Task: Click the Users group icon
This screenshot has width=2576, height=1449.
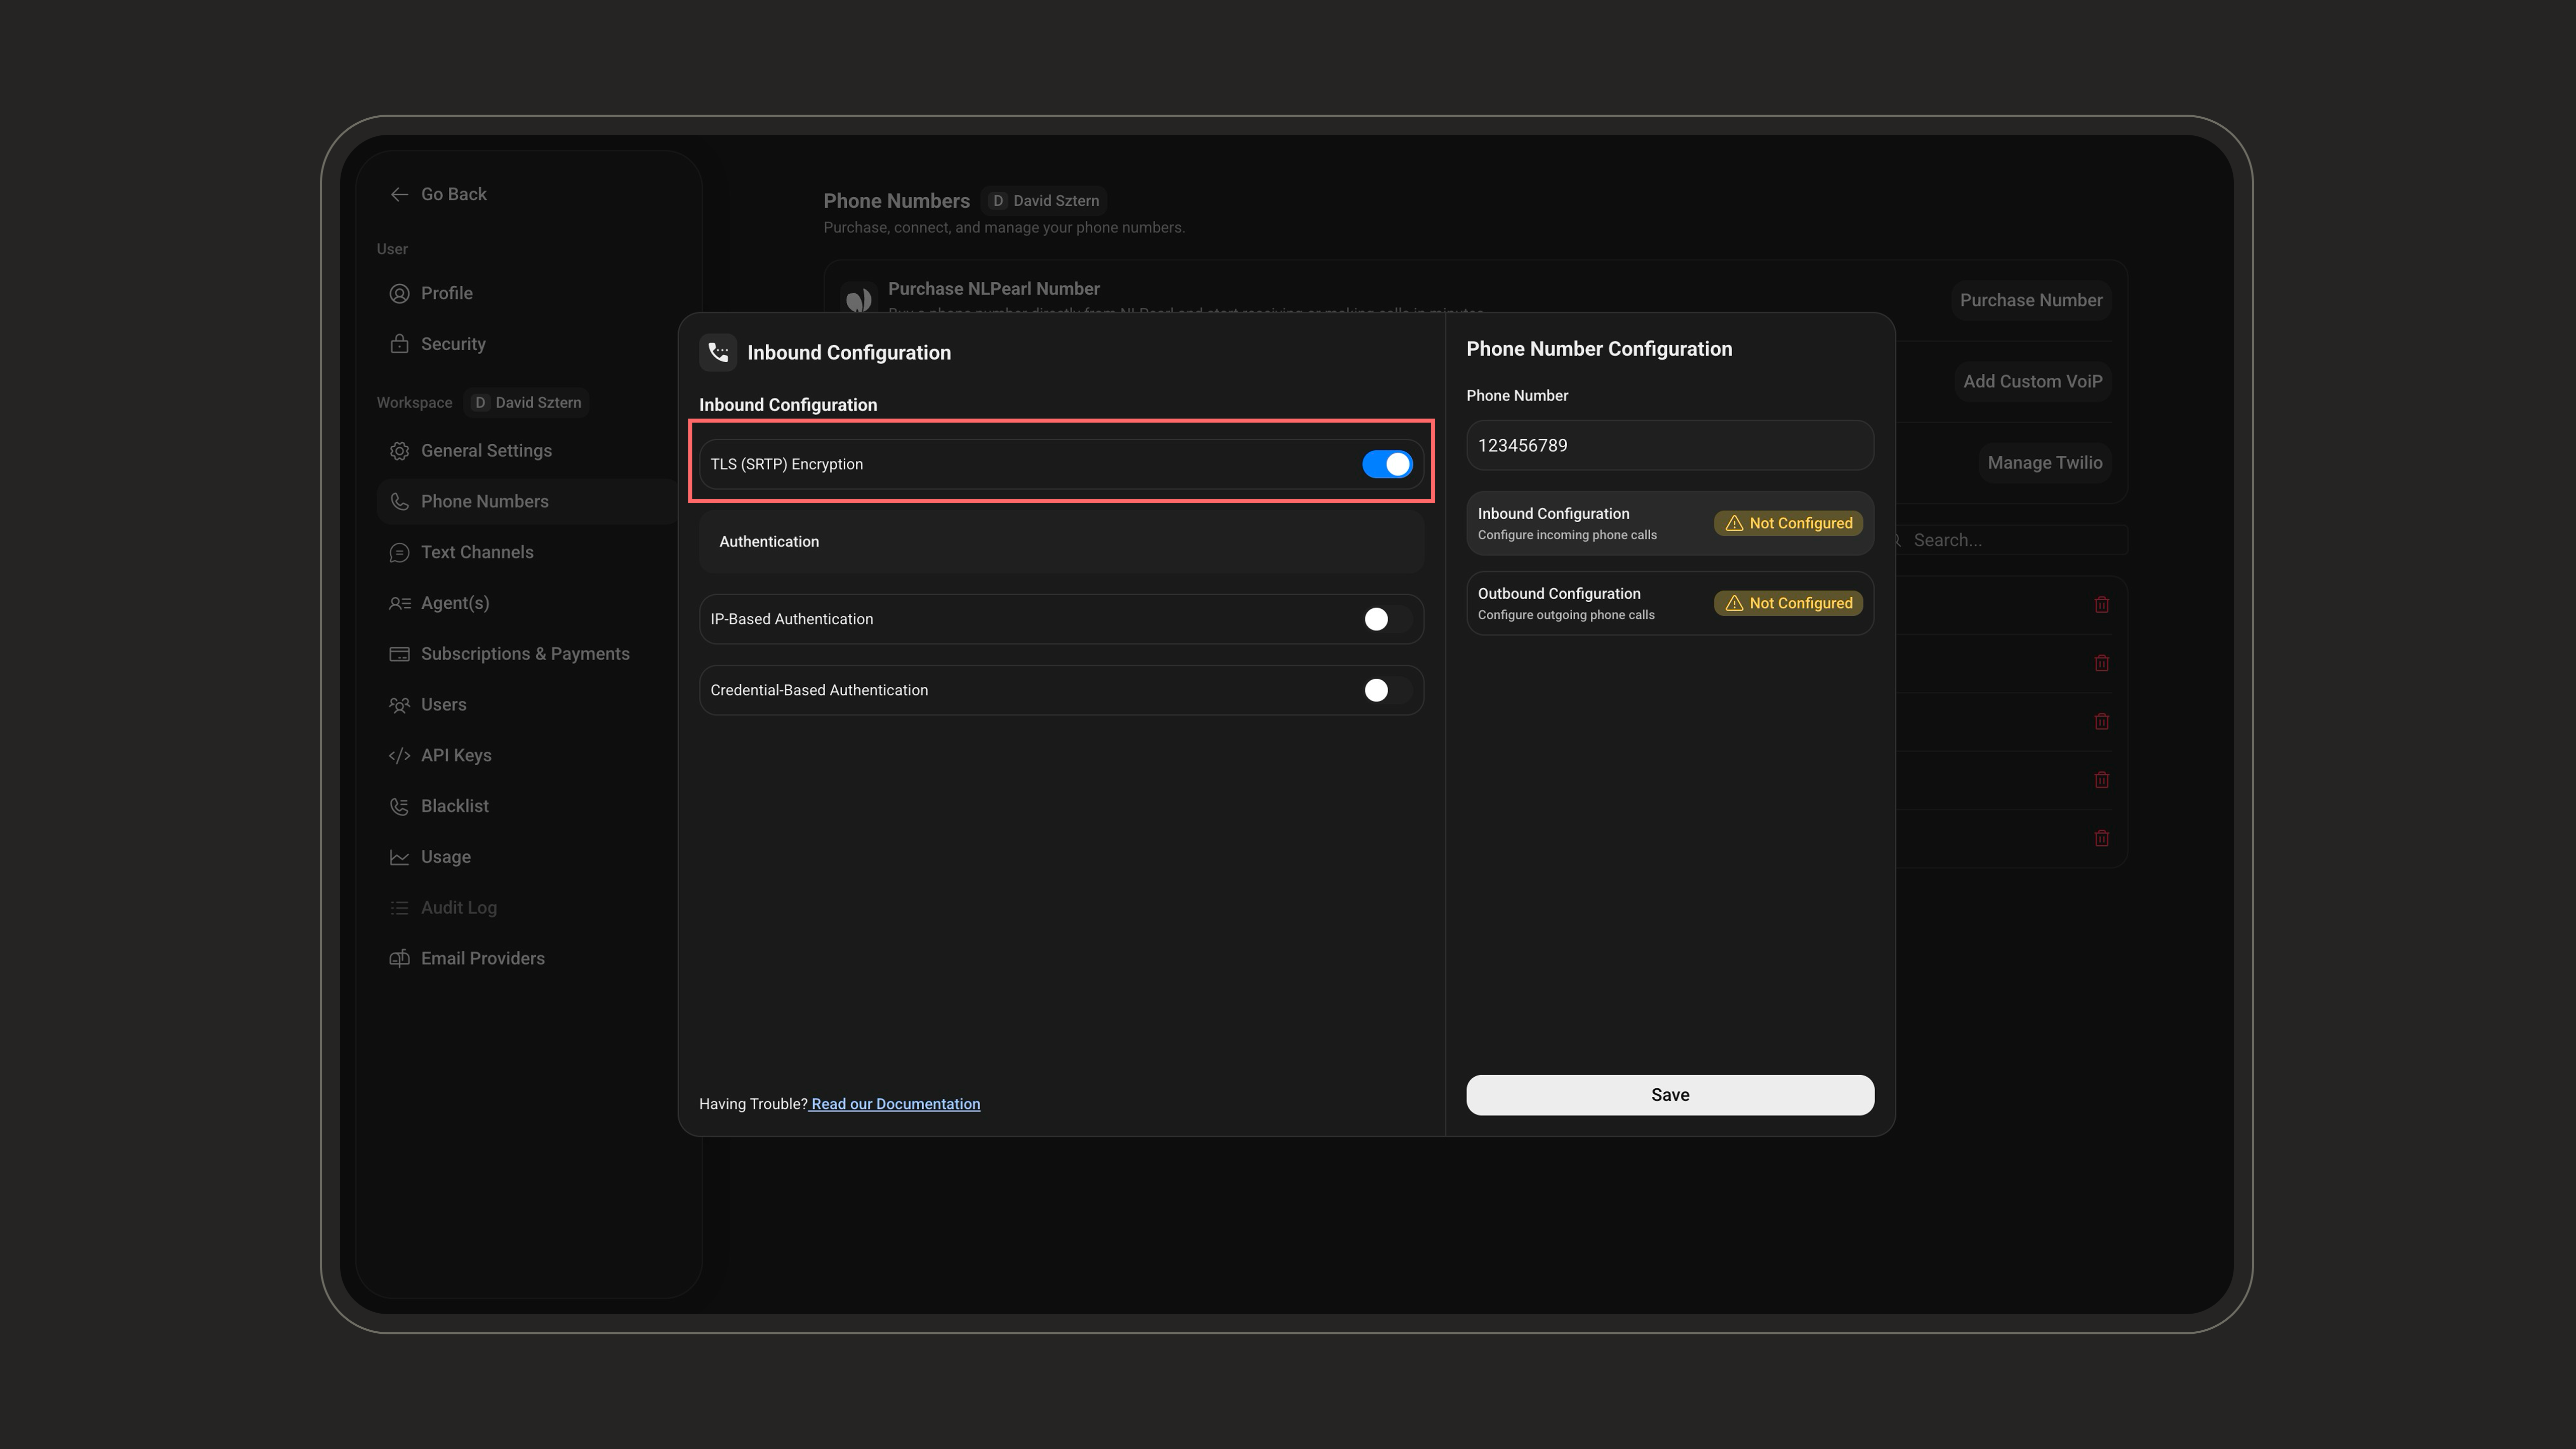Action: pyautogui.click(x=399, y=705)
